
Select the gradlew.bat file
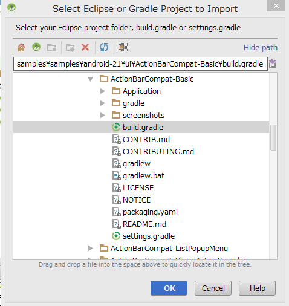[x=138, y=176]
